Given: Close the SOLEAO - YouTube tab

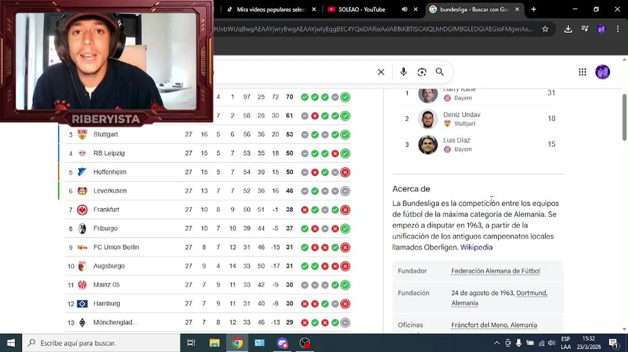Looking at the screenshot, I should point(416,9).
